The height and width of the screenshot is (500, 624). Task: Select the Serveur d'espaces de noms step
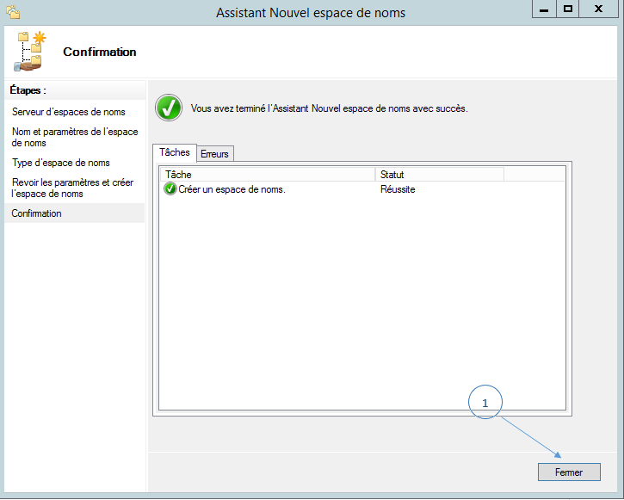pos(68,112)
